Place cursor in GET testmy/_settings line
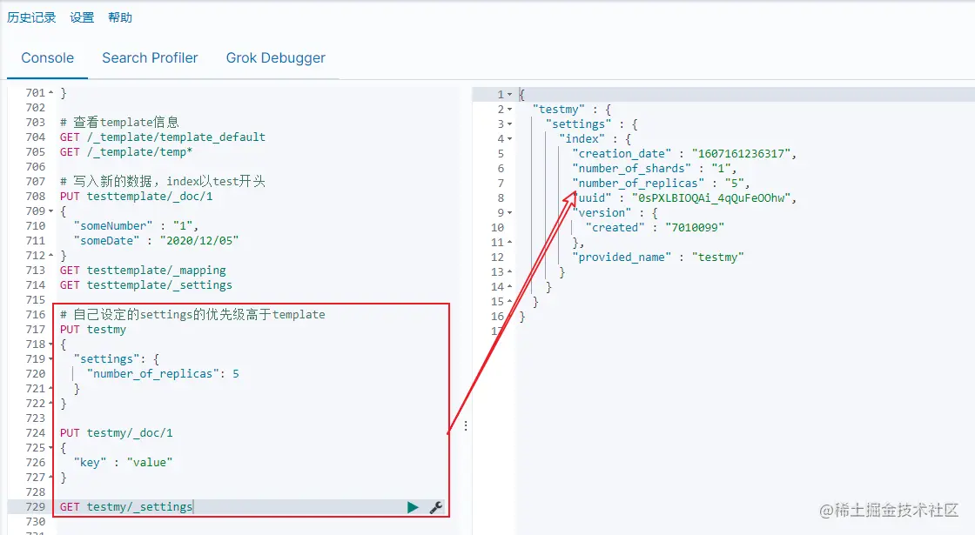Viewport: 975px width, 535px height. (x=126, y=507)
